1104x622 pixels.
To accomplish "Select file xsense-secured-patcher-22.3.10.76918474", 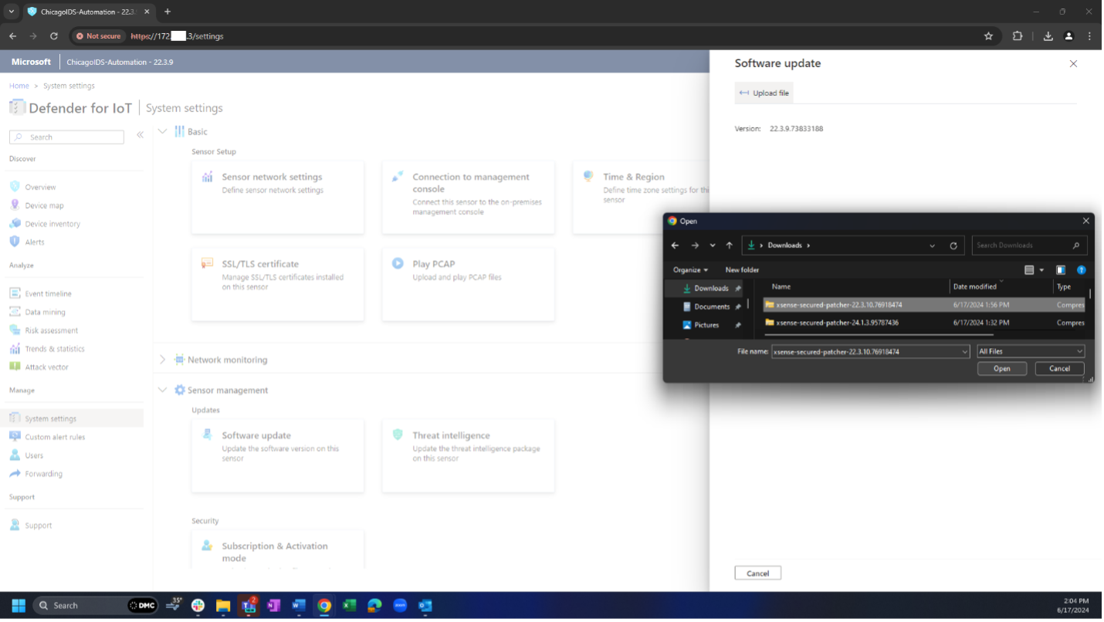I will pos(924,305).
